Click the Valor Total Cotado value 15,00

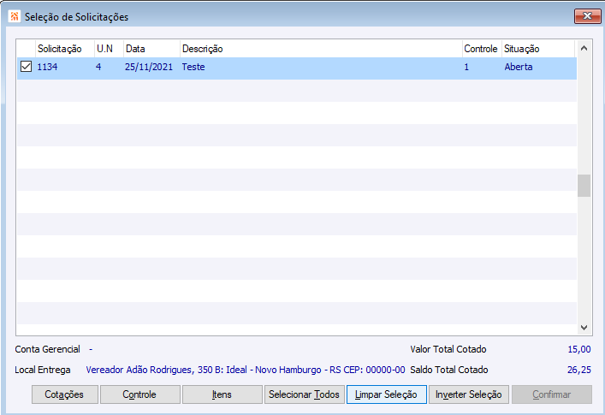point(579,349)
